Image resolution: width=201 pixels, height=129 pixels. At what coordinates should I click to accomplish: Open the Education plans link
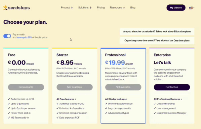pyautogui.click(x=183, y=31)
